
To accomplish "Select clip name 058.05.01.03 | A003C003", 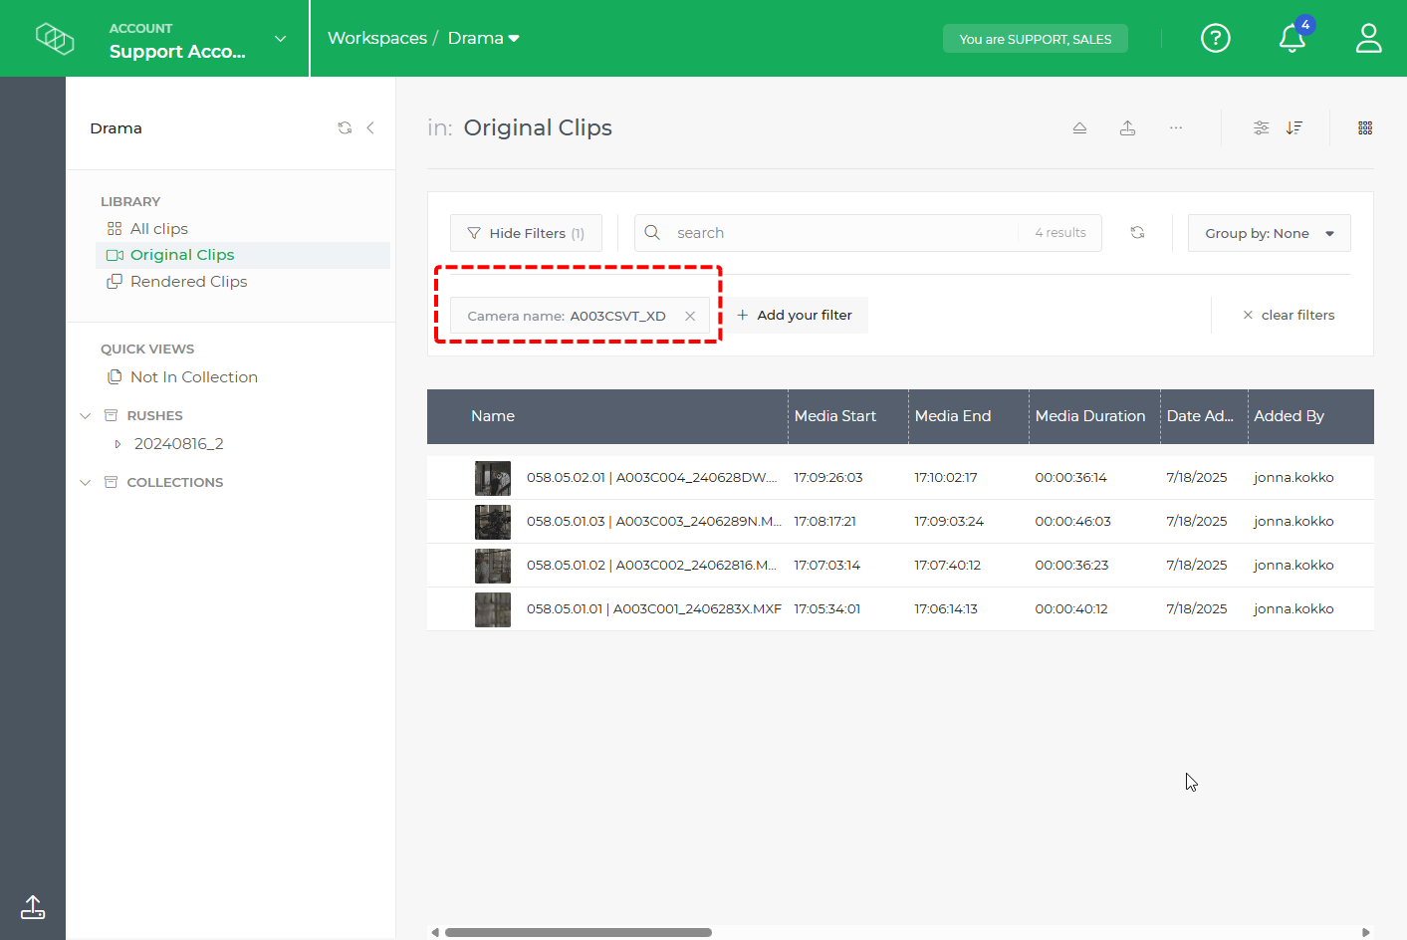I will coord(654,522).
